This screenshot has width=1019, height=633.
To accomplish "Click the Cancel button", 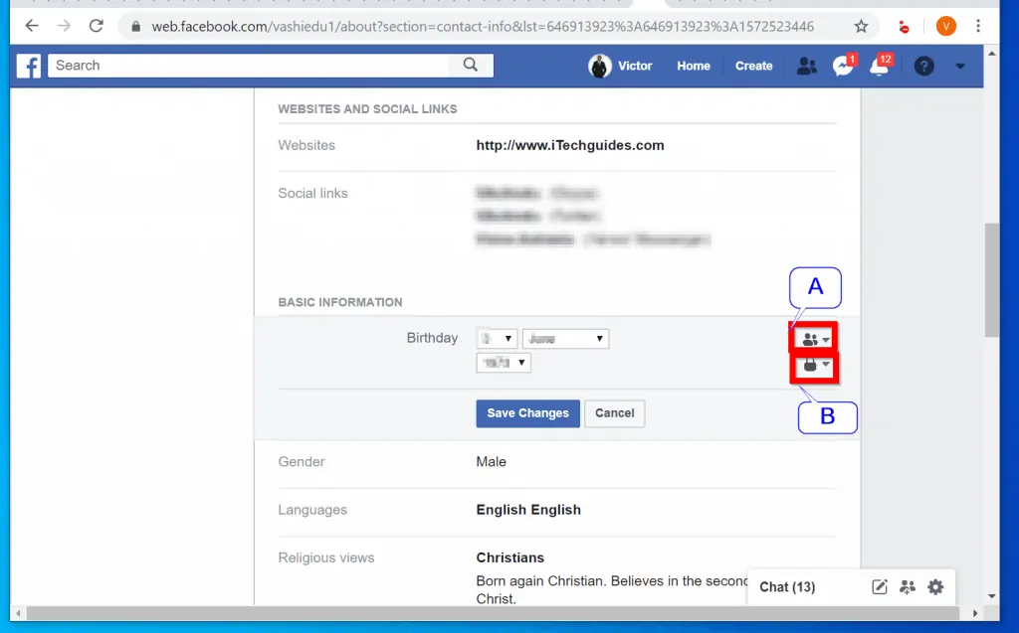I will 615,413.
